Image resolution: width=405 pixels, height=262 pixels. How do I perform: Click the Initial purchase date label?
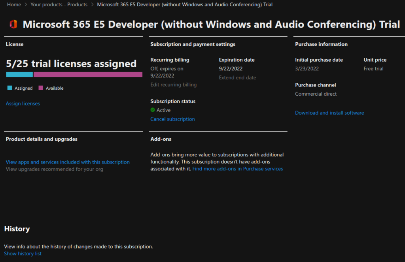point(319,60)
